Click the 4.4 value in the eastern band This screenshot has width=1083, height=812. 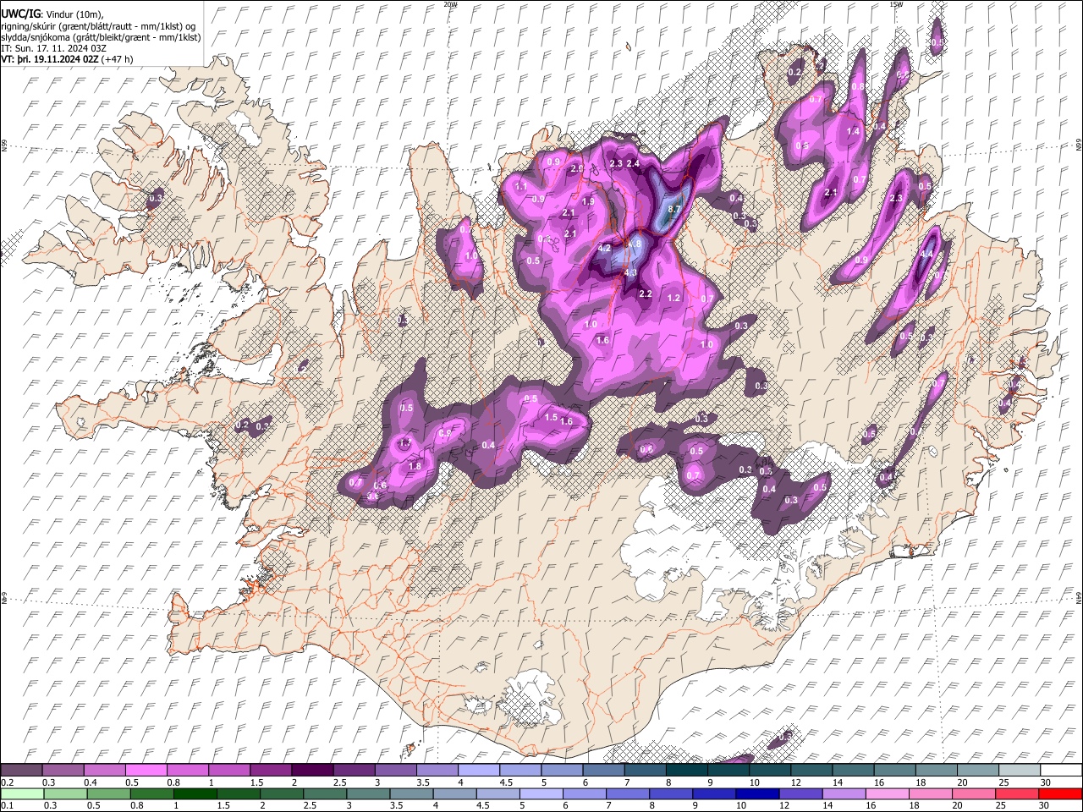tap(926, 254)
